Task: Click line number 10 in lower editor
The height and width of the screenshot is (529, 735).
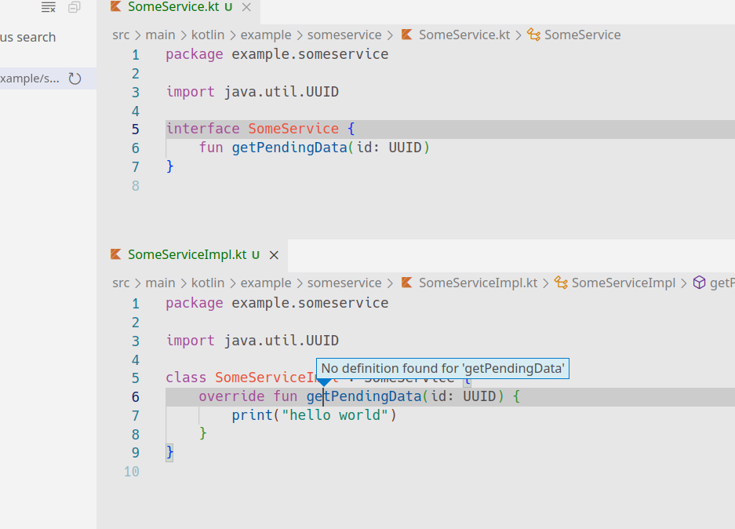Action: [132, 472]
